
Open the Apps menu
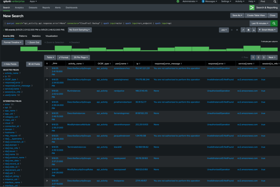(33, 1)
